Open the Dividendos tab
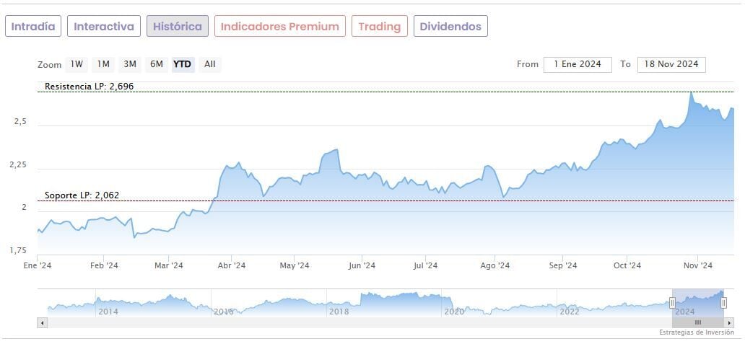The image size is (745, 344). point(450,27)
